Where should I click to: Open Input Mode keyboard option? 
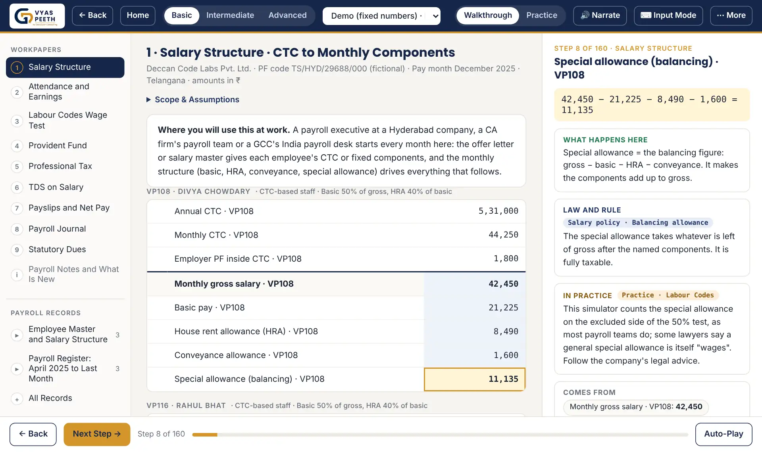pos(668,15)
